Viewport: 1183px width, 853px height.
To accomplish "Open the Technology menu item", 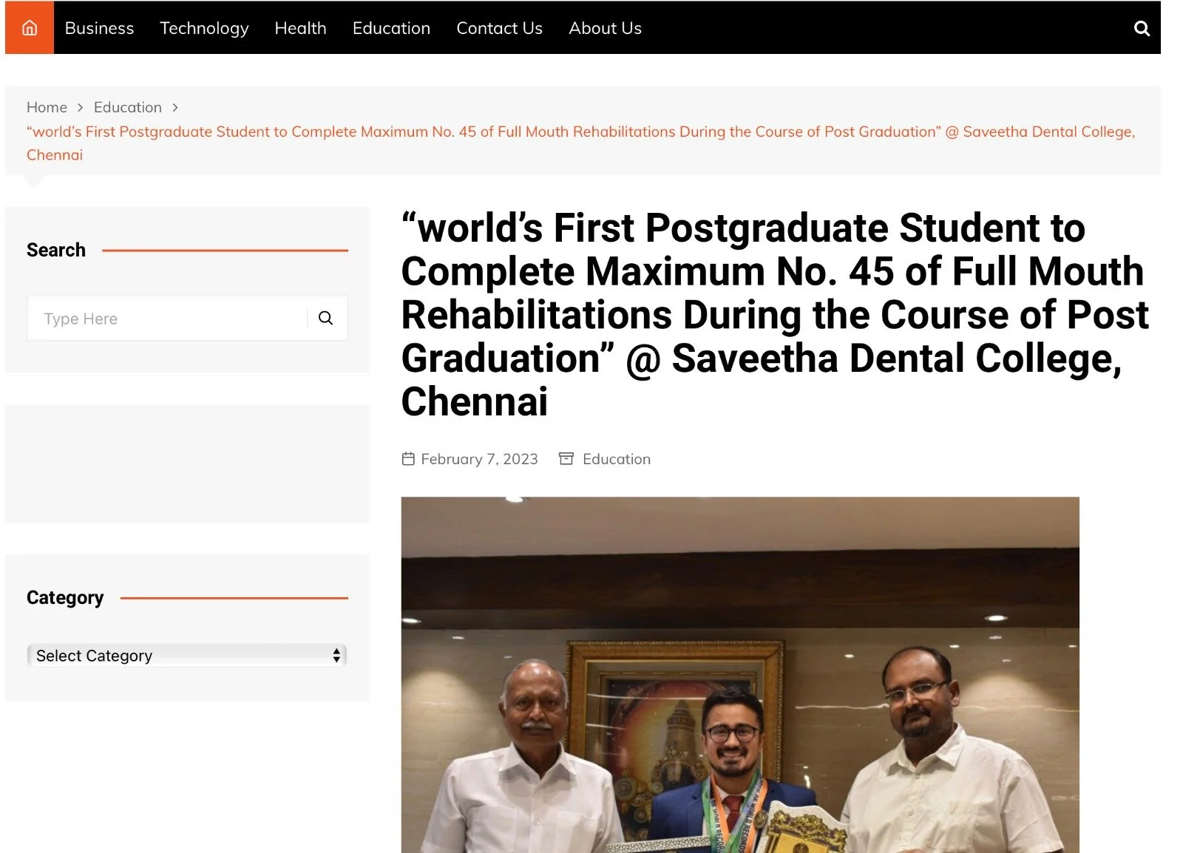I will coord(204,28).
